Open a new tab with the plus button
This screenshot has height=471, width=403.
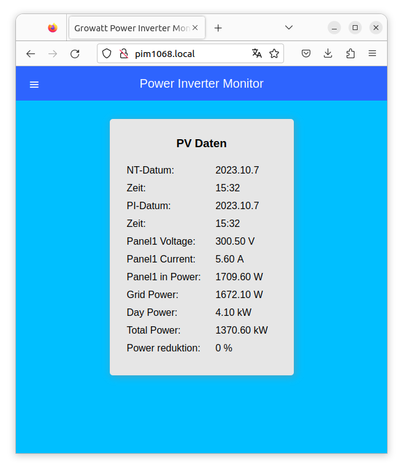click(x=218, y=28)
